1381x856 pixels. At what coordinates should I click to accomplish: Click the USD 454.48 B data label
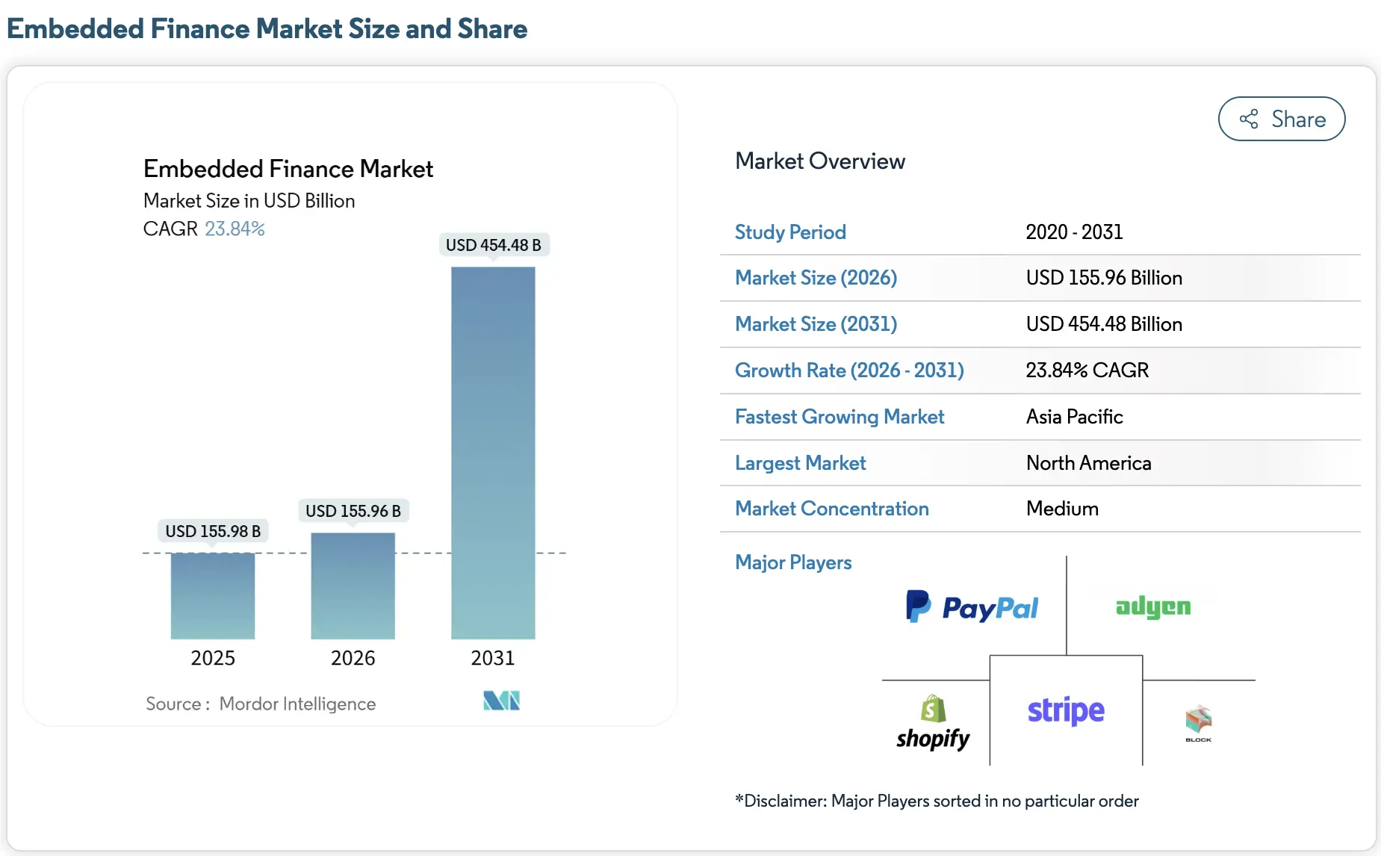pos(494,244)
